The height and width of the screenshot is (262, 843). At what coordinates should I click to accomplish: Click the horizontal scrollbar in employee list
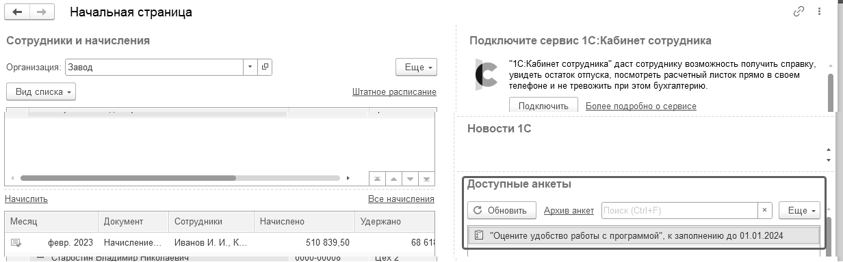click(x=128, y=178)
